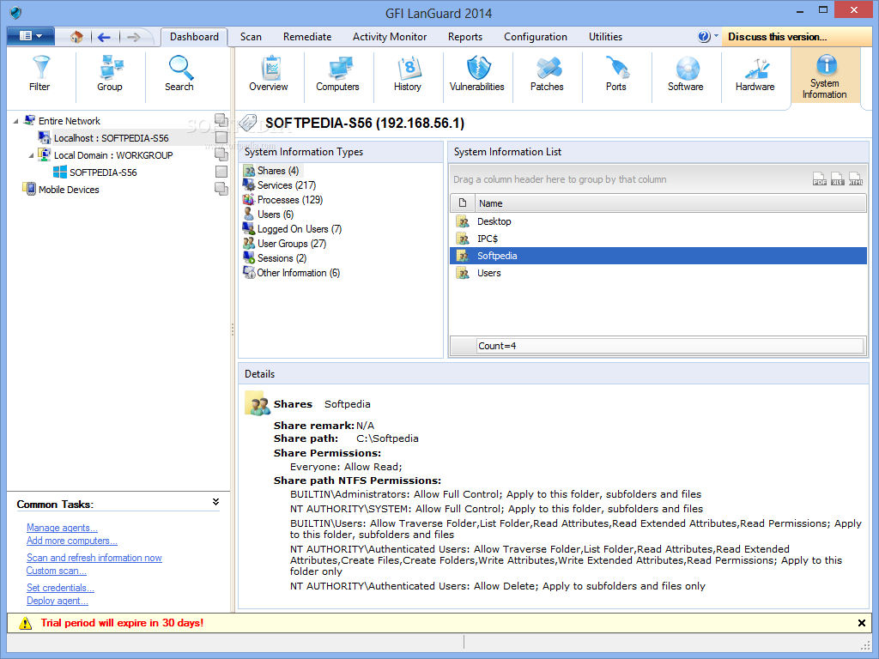Collapse the Common Tasks panel
This screenshot has height=659, width=879.
coord(215,502)
